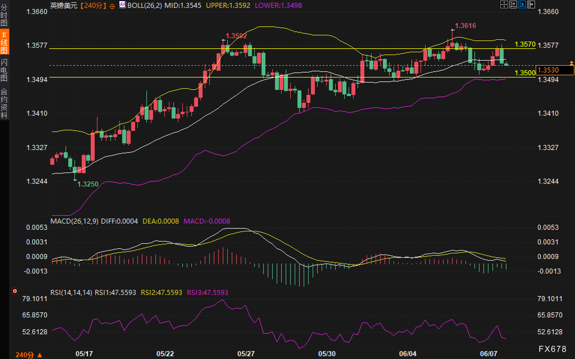This screenshot has width=575, height=359.
Task: Click the RSI(14,14,14) indicator label
Action: pyautogui.click(x=71, y=292)
